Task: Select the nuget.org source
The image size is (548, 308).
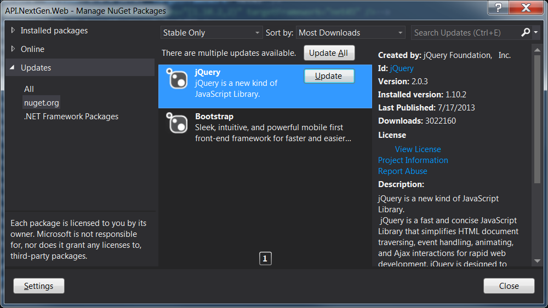Action: (42, 102)
